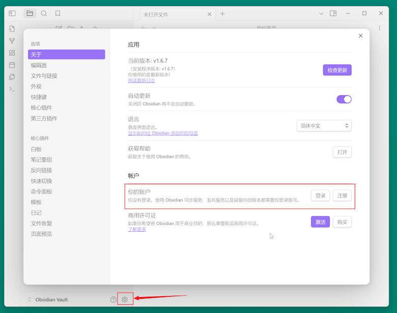Viewport: 397px width, 313px height.
Task: Open the quick switcher ribbon icon
Action: [12, 29]
